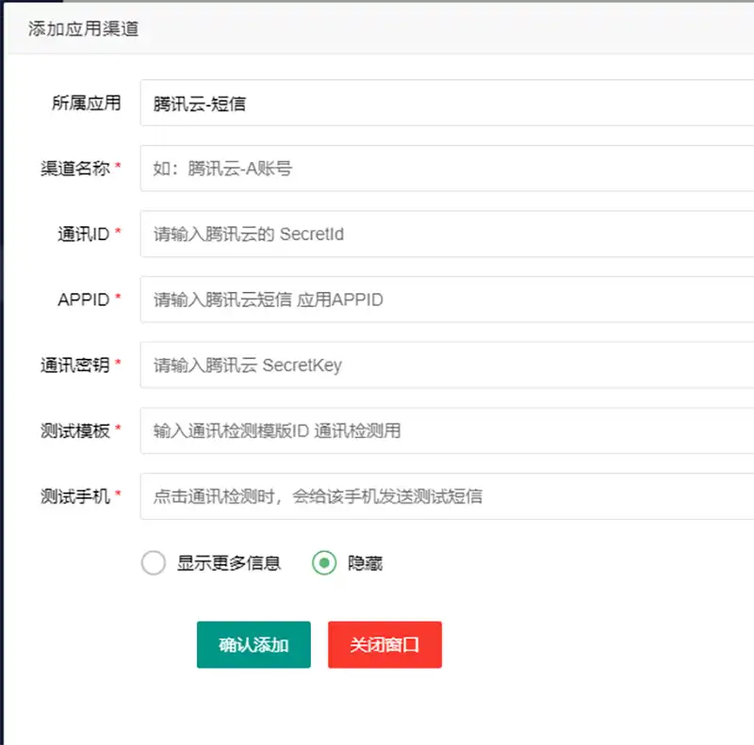Click the blank area below the buttons

pos(377,706)
